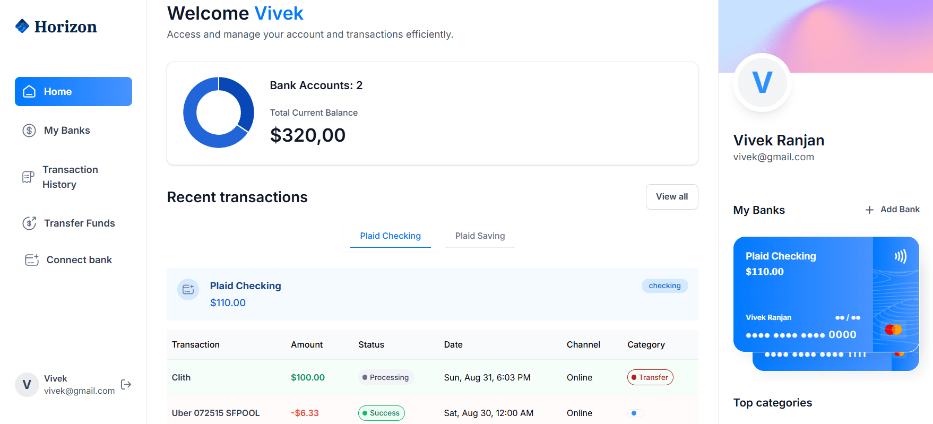
Task: Click the Transaction History receipt icon
Action: point(28,177)
